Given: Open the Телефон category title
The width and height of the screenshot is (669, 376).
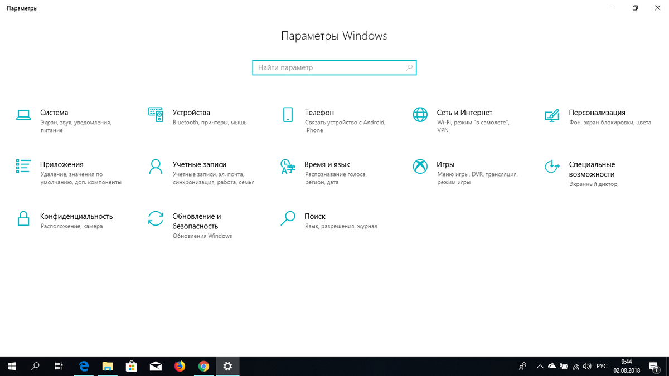Looking at the screenshot, I should tap(319, 113).
